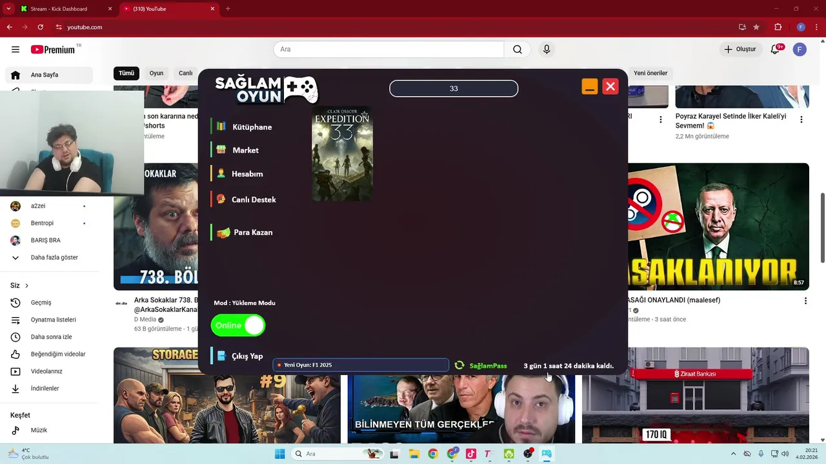
Task: Click the SağlamPass label
Action: click(488, 366)
